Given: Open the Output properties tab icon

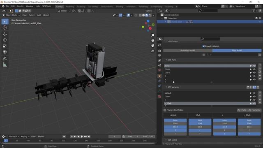Looking at the screenshot, I should 159,55.
